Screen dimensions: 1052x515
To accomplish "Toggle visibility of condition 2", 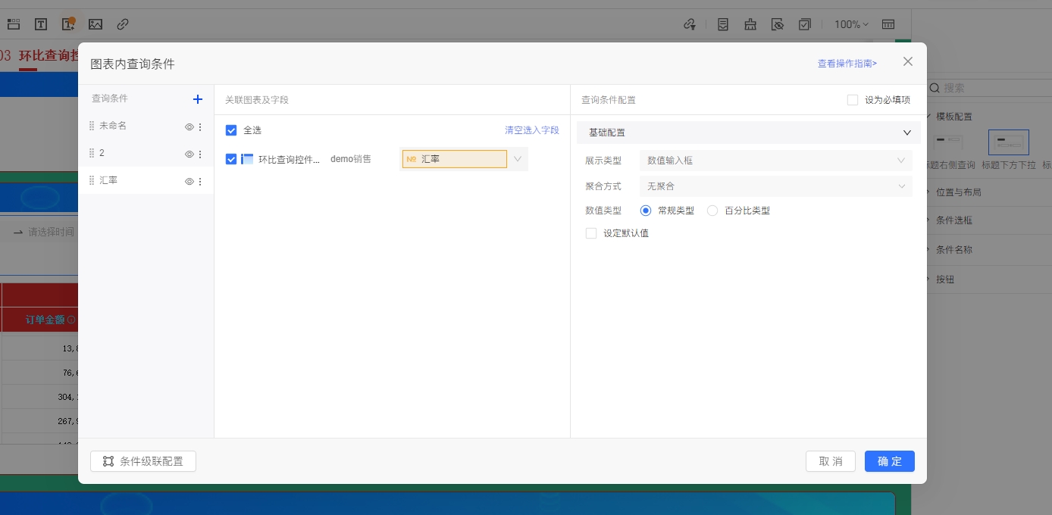I will (x=189, y=154).
